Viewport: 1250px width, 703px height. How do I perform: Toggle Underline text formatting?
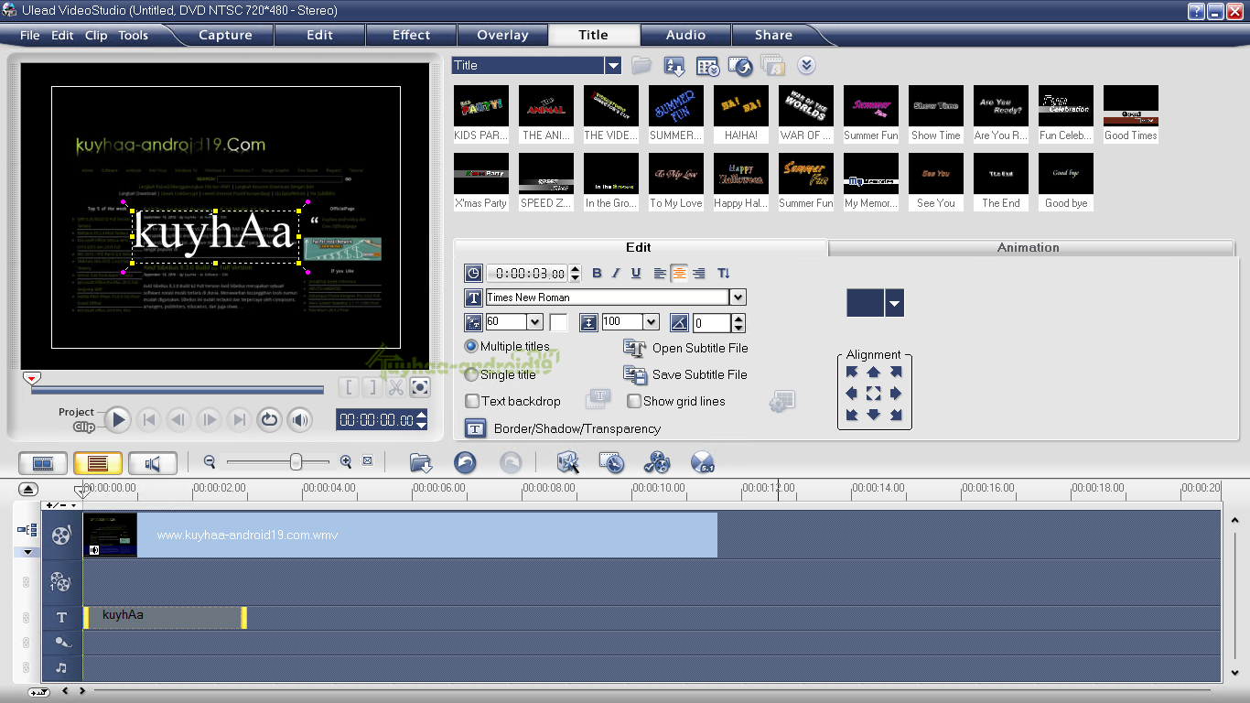(636, 273)
